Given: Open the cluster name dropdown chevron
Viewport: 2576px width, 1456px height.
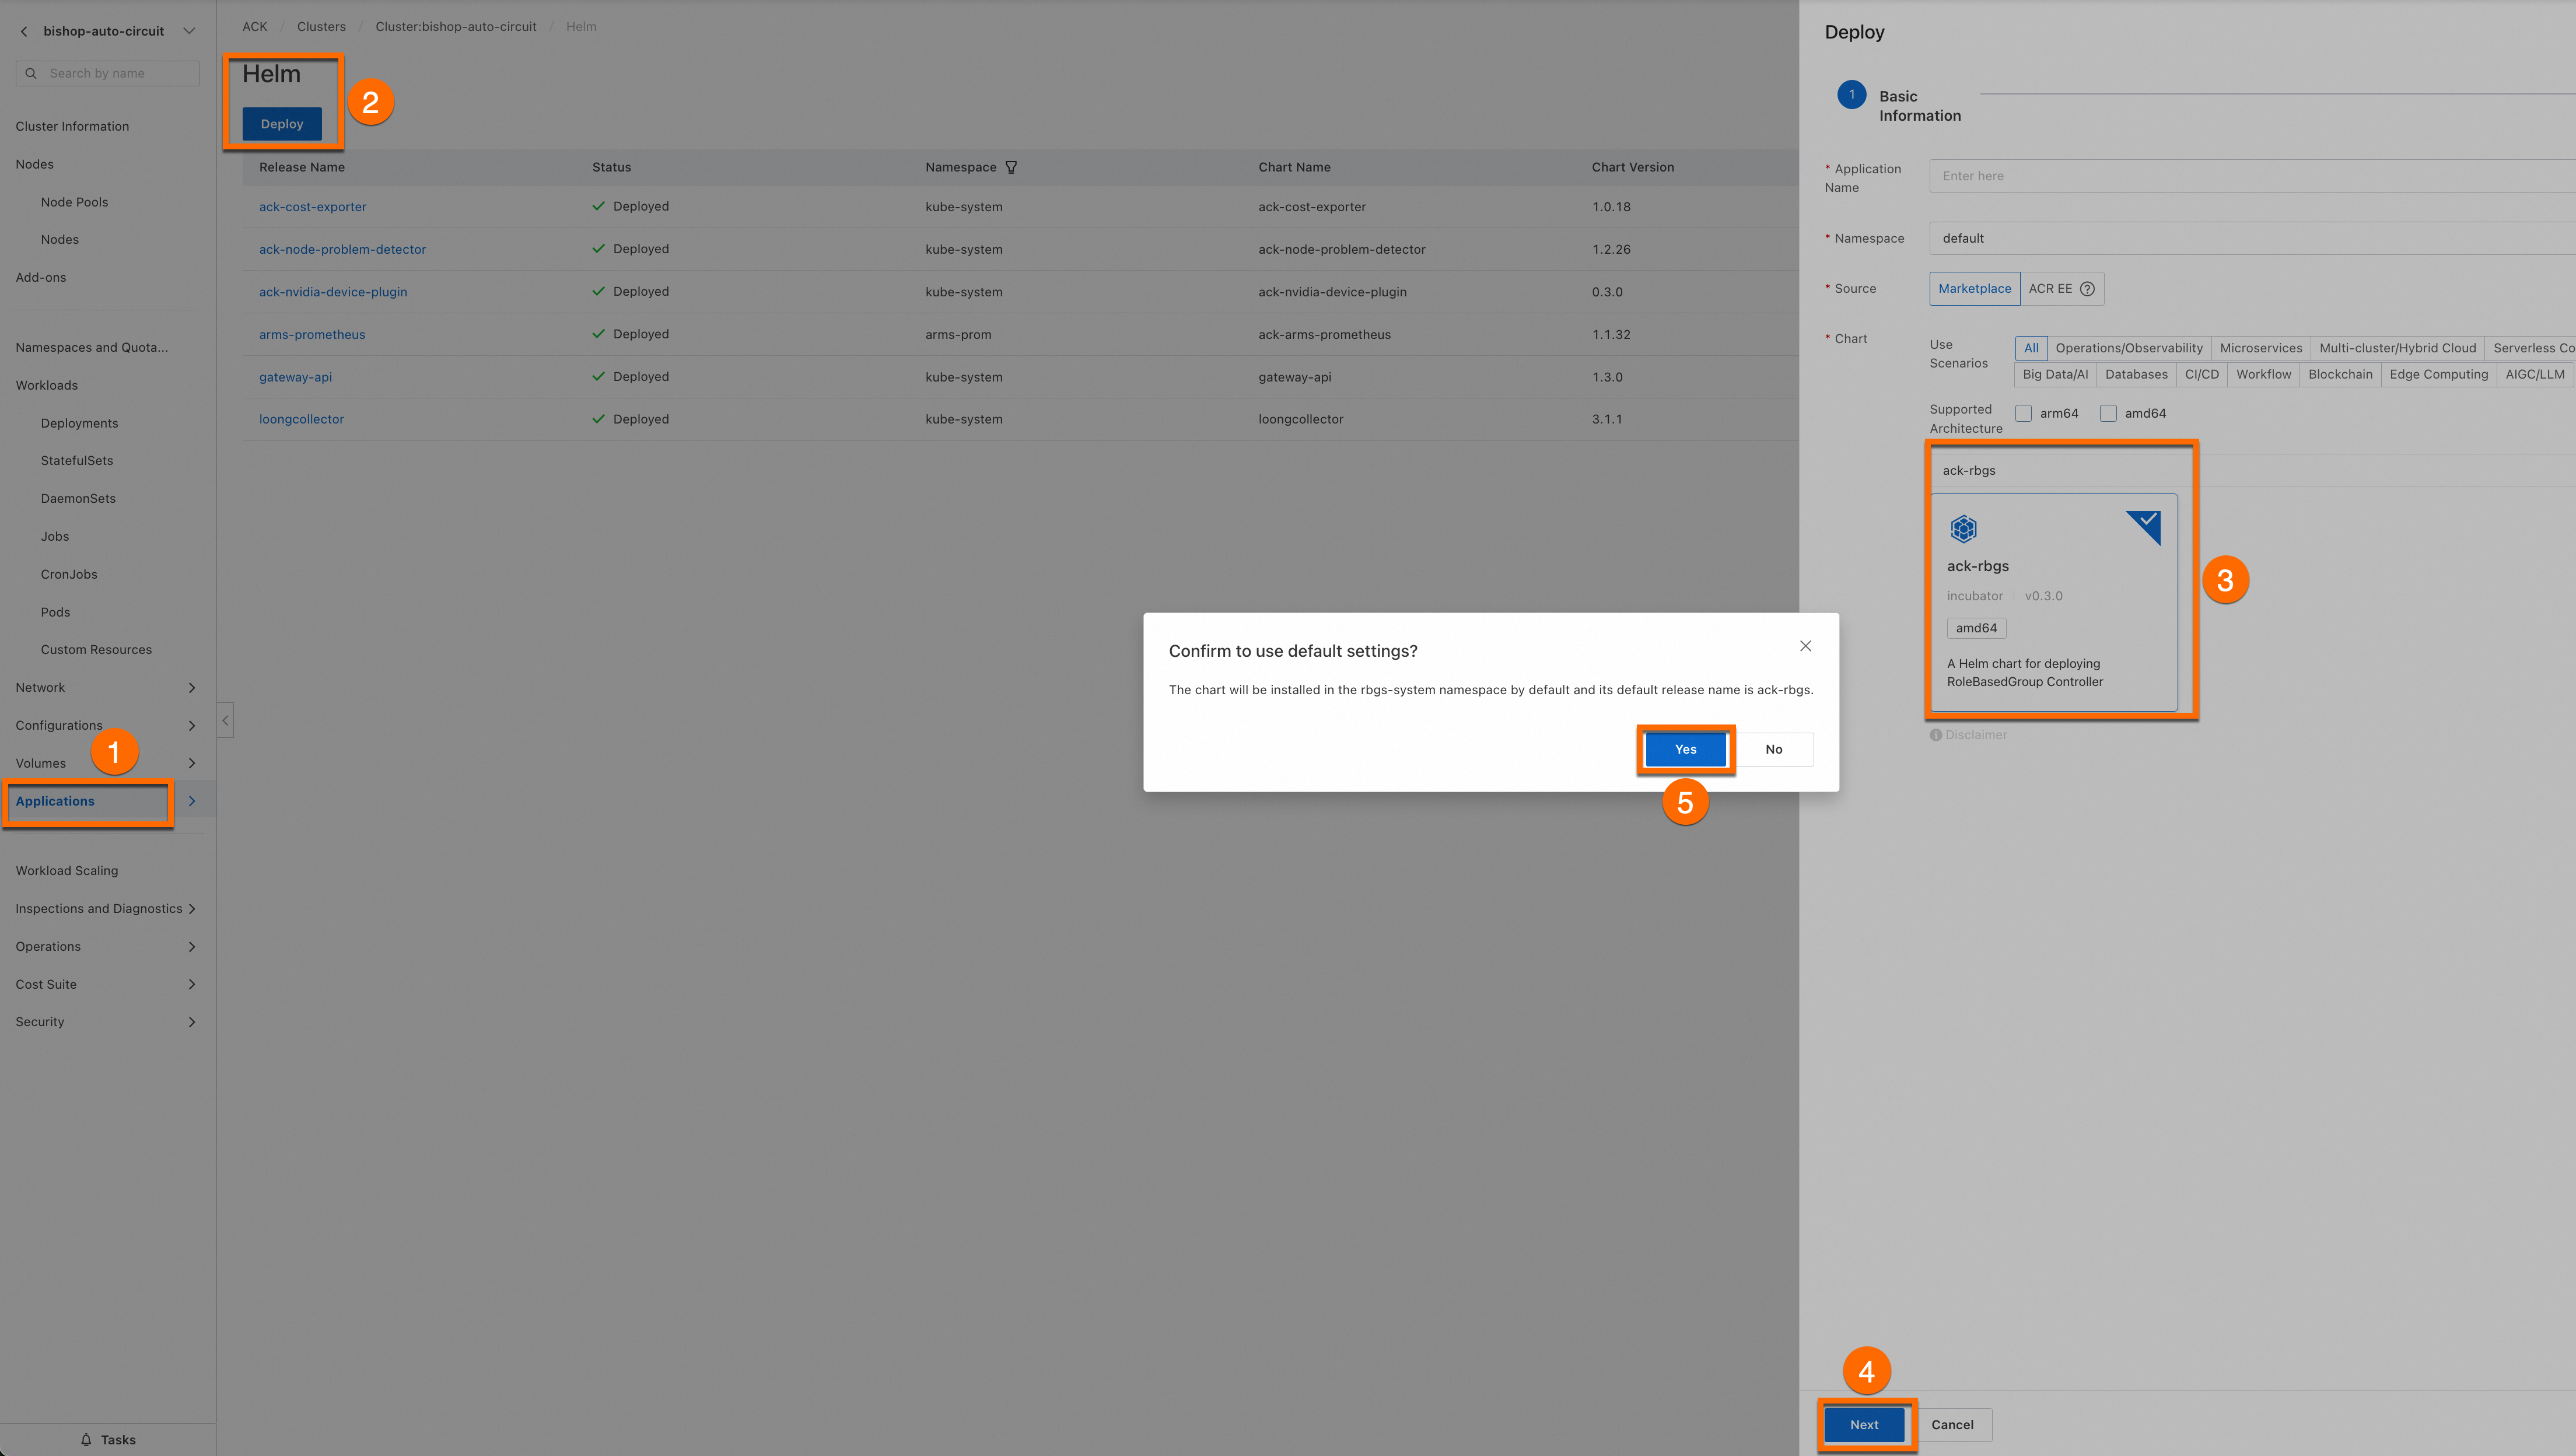Looking at the screenshot, I should click(189, 31).
